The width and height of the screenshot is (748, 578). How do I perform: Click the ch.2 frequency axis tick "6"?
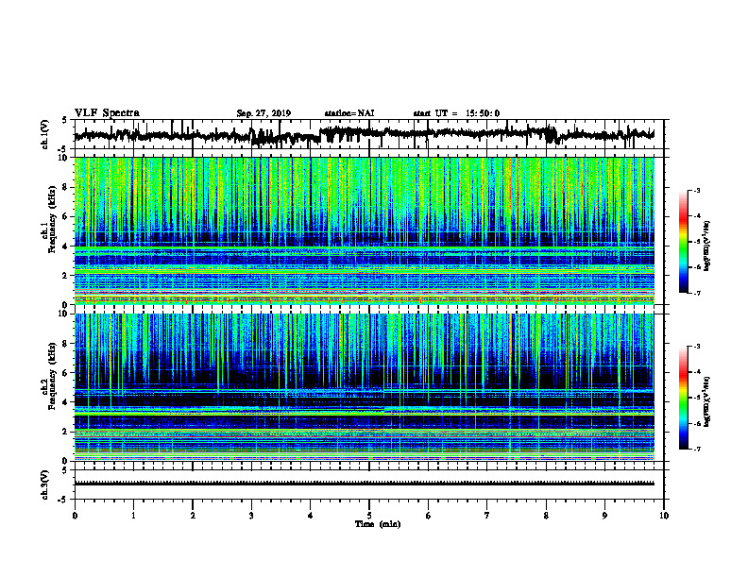pos(66,373)
